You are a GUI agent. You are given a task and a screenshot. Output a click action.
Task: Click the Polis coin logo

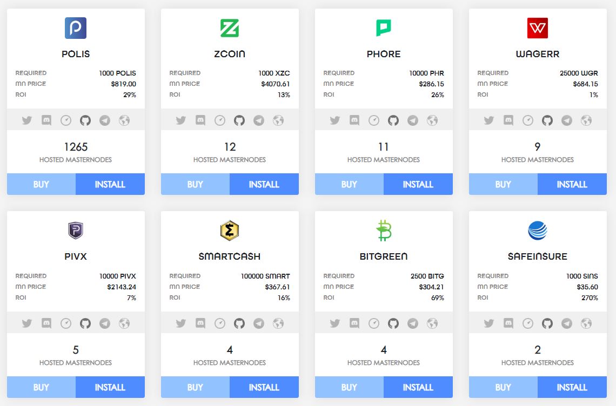point(76,28)
